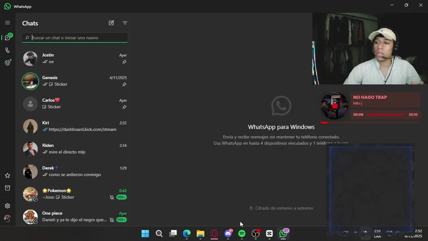Open OBS Studio from the taskbar
The height and width of the screenshot is (241, 428).
(256, 234)
